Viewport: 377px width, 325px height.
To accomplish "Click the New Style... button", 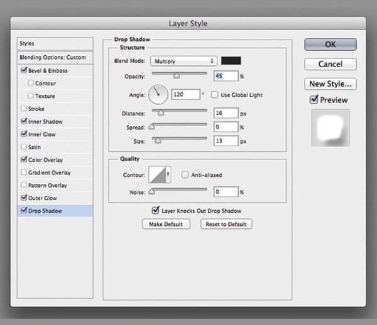I will pos(331,83).
